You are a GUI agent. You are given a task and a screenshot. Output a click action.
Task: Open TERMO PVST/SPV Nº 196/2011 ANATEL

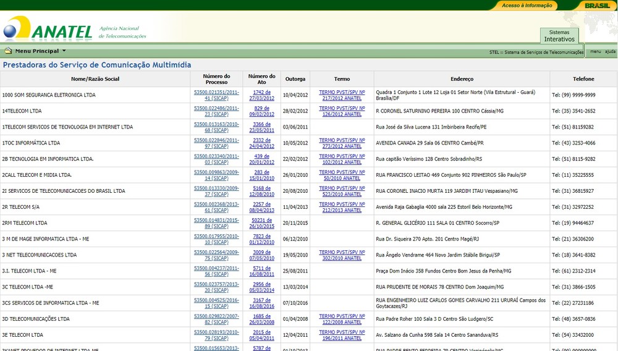point(342,335)
